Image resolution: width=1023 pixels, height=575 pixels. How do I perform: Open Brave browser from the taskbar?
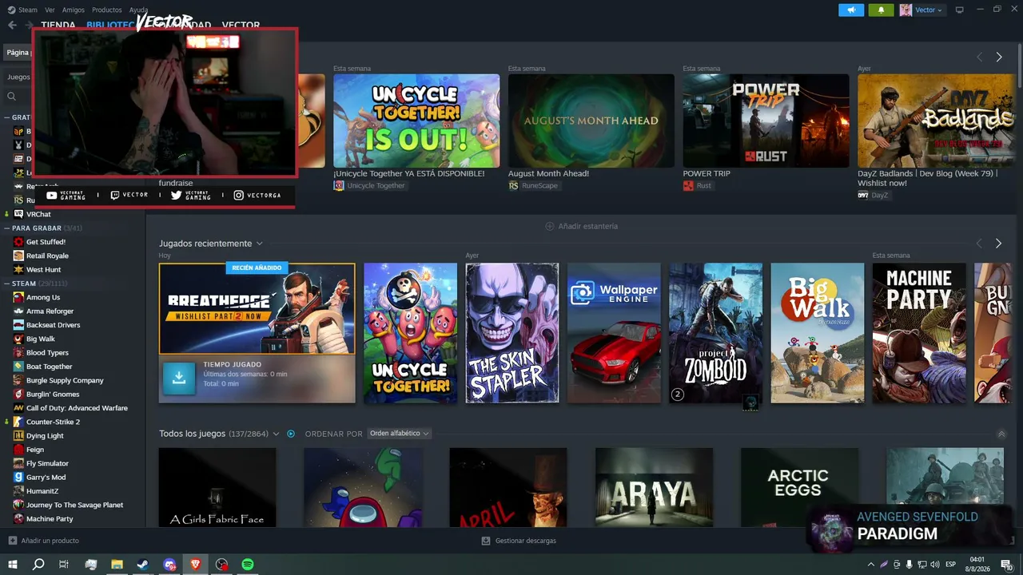tap(196, 565)
